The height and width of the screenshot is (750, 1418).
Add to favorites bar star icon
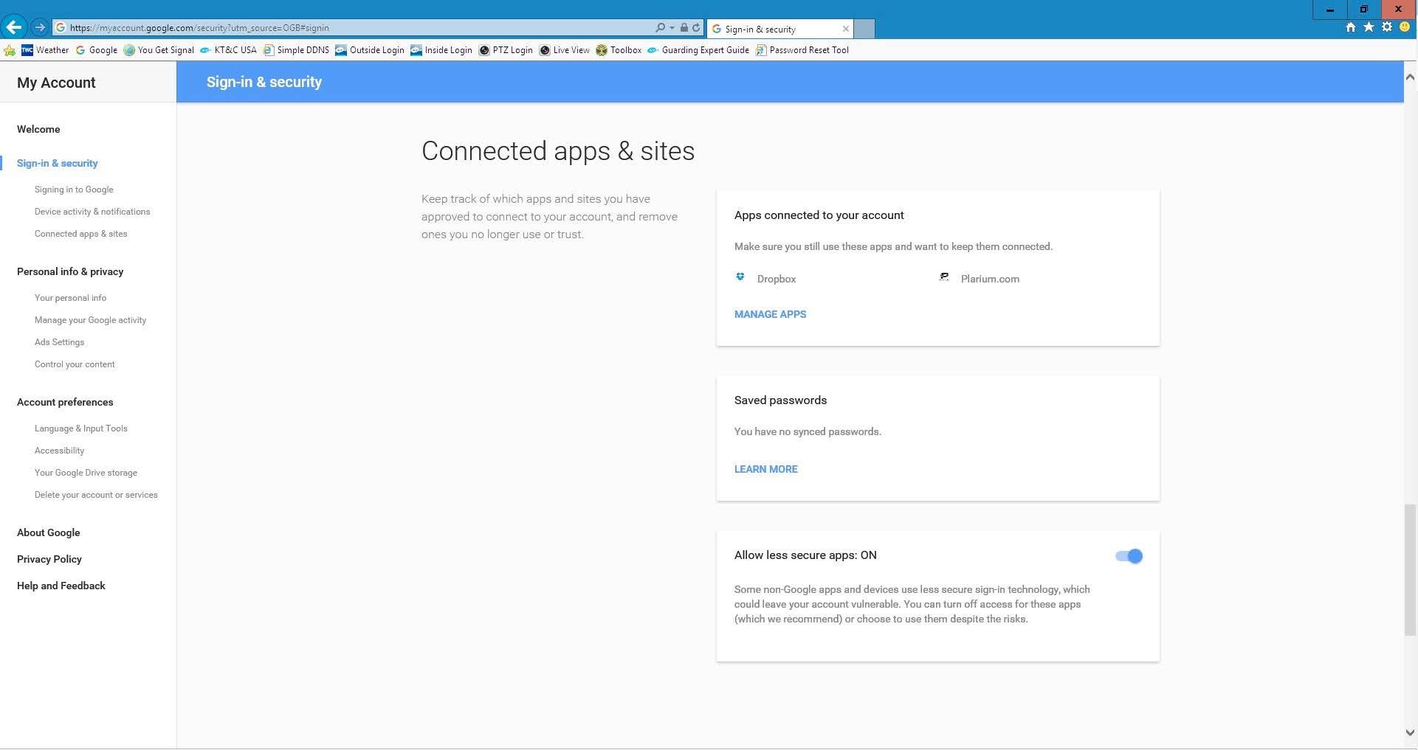(x=10, y=50)
